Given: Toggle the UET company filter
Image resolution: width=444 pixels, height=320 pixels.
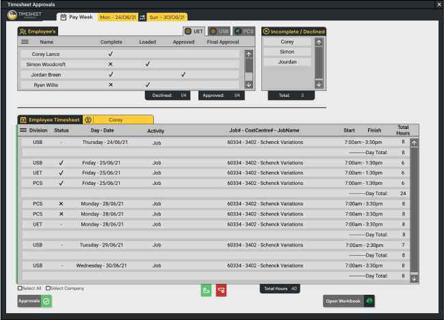Looking at the screenshot, I should (x=195, y=31).
